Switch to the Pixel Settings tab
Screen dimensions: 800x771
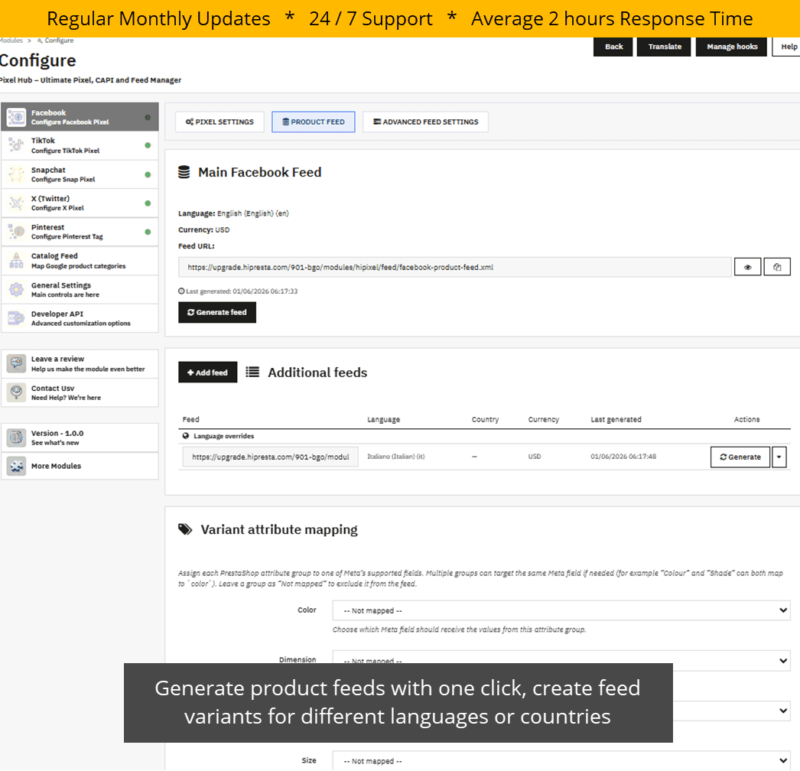pyautogui.click(x=220, y=122)
